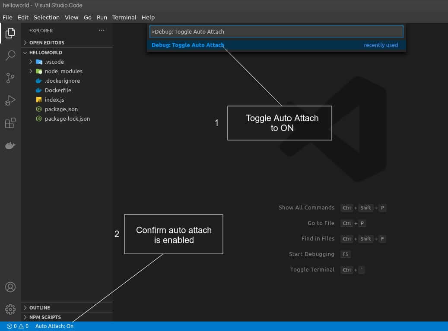
Task: Toggle Auto Attach: On status item
Action: click(x=54, y=326)
